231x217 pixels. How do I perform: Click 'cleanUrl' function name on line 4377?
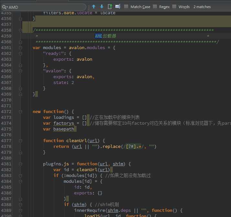click(x=77, y=140)
